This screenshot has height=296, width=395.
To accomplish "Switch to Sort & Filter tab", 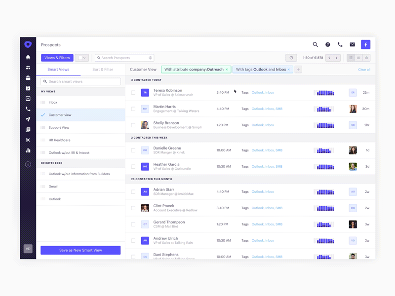I will click(x=103, y=70).
